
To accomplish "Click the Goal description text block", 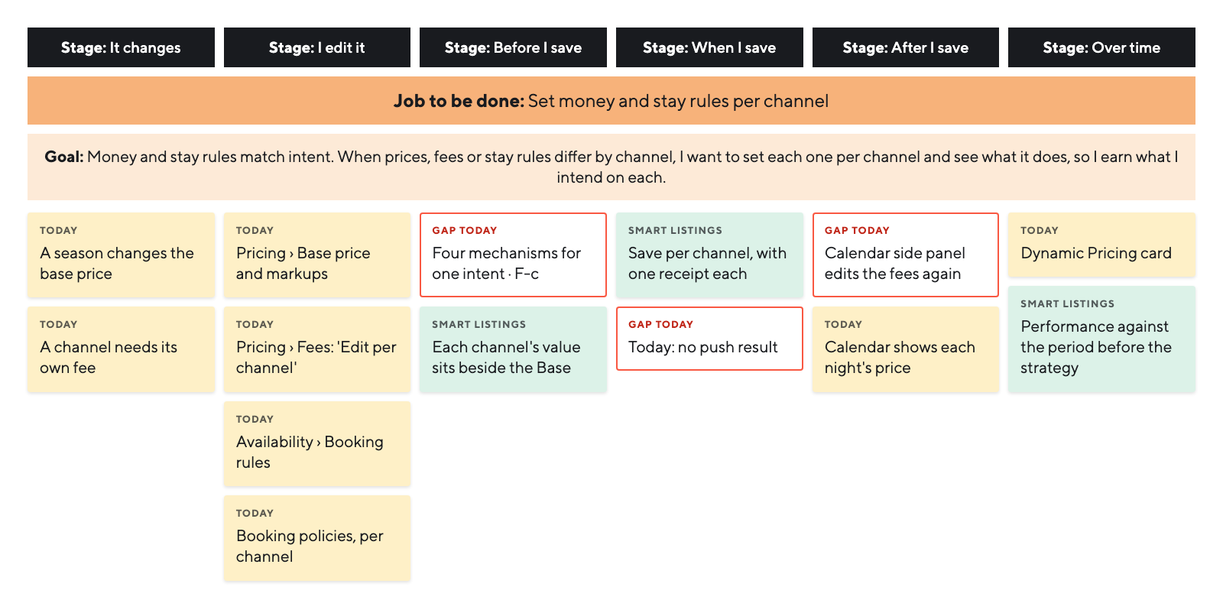I will click(611, 167).
